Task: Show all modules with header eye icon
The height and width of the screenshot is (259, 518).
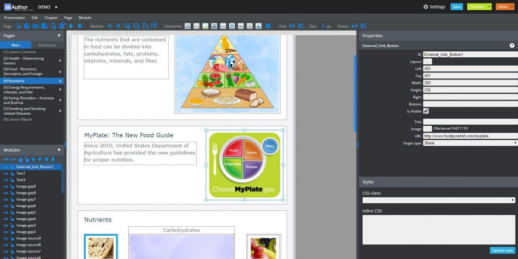Action: 6,159
